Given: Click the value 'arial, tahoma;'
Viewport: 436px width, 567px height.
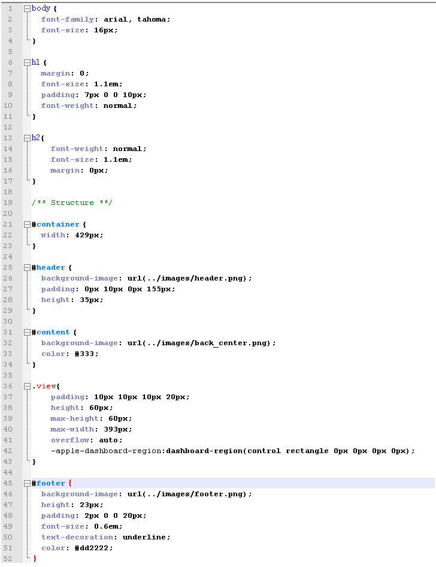Looking at the screenshot, I should pyautogui.click(x=137, y=20).
